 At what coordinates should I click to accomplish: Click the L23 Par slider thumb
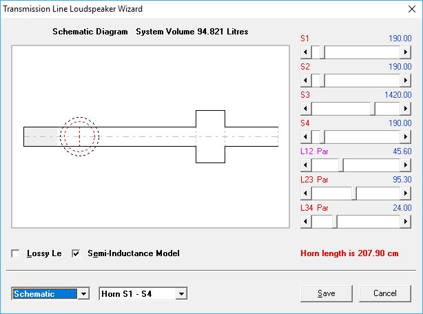(354, 193)
